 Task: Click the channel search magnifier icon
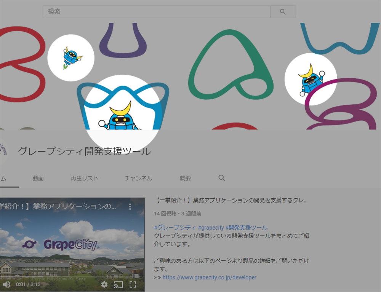tap(222, 178)
